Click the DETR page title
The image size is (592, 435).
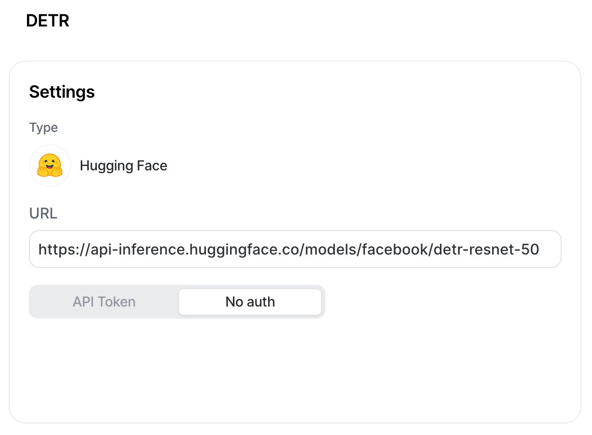(x=48, y=21)
